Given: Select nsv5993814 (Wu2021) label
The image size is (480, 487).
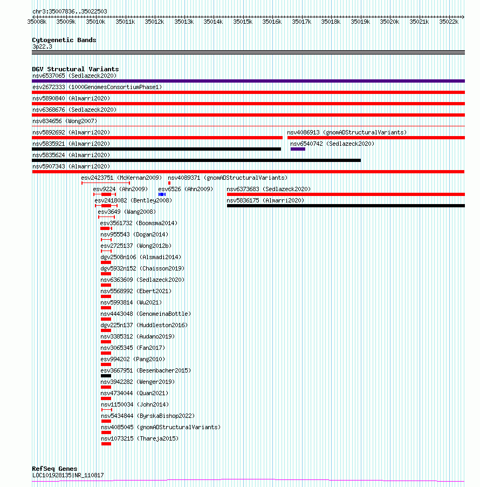Looking at the screenshot, I should coord(131,302).
